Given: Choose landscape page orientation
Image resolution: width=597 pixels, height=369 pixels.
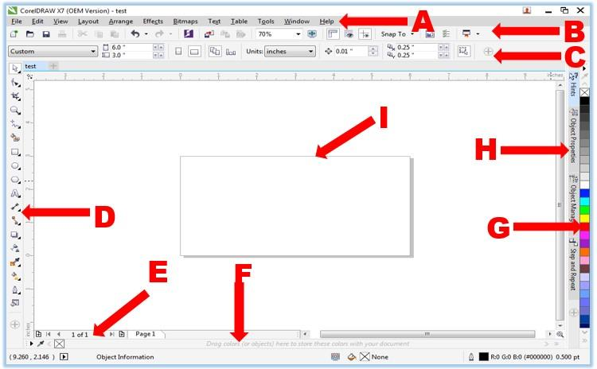Looking at the screenshot, I should (x=193, y=52).
